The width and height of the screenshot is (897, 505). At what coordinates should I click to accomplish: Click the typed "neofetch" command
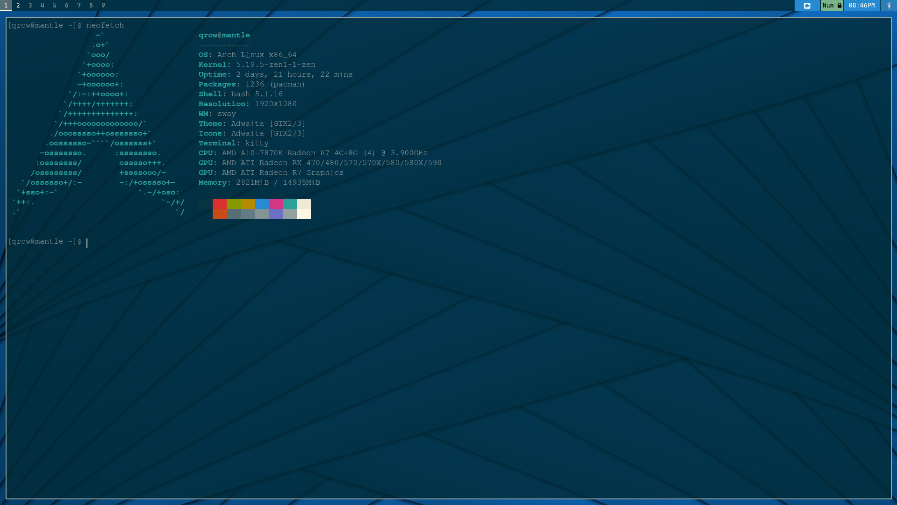[x=105, y=25]
